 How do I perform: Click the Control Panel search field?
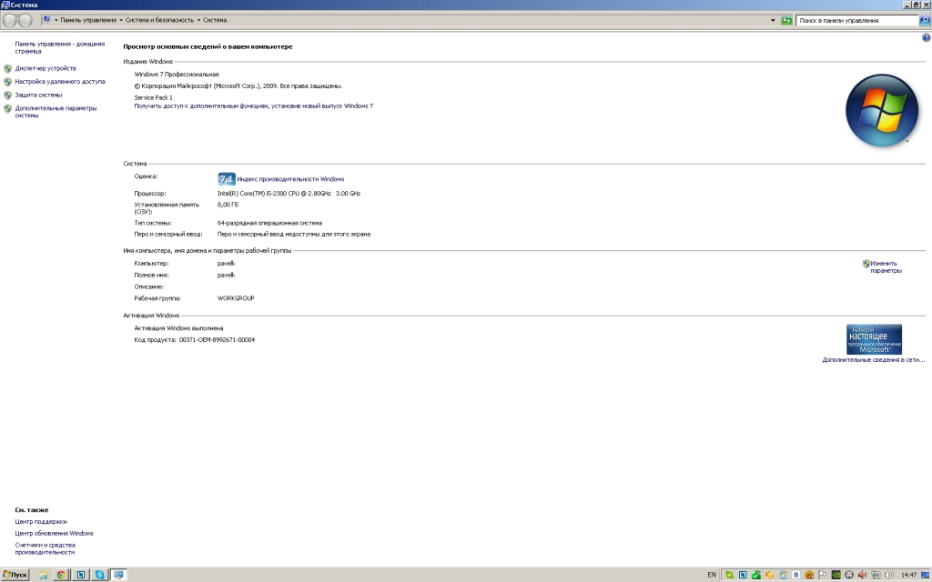pos(852,20)
